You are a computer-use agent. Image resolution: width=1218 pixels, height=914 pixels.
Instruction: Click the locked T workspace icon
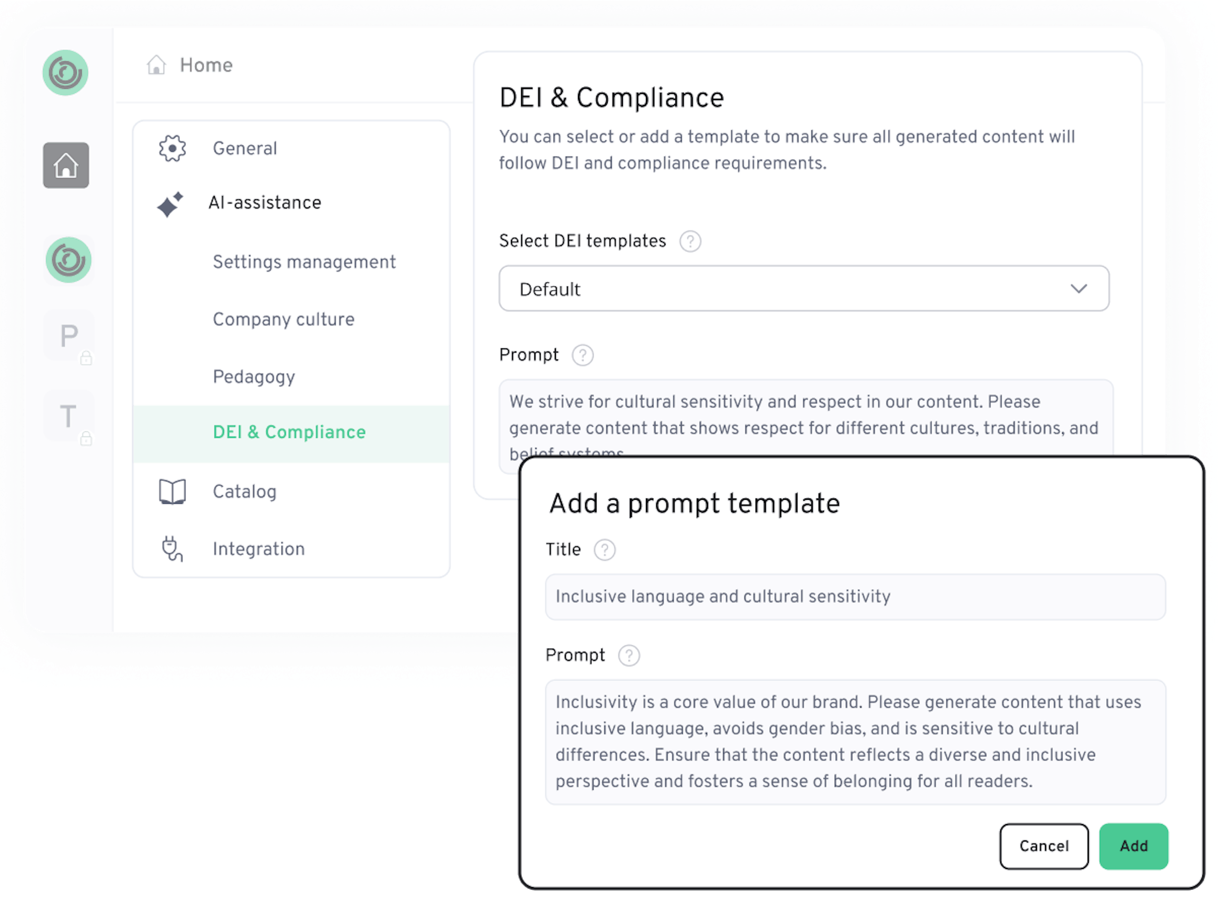point(69,416)
